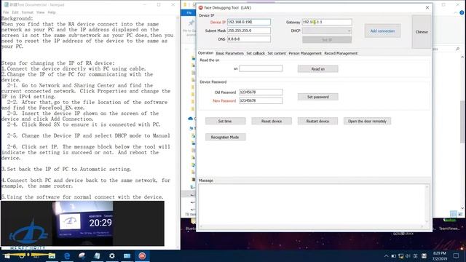This screenshot has width=466, height=262.
Task: Switch to the Basic Parameters tab
Action: (230, 53)
